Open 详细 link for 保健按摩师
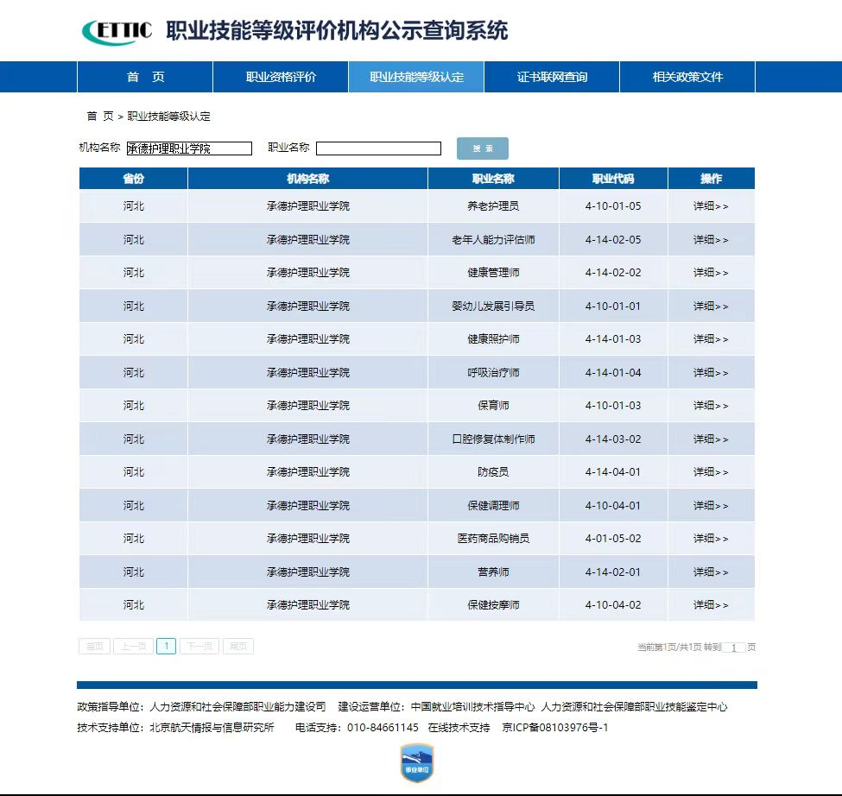The image size is (842, 796). pyautogui.click(x=711, y=605)
